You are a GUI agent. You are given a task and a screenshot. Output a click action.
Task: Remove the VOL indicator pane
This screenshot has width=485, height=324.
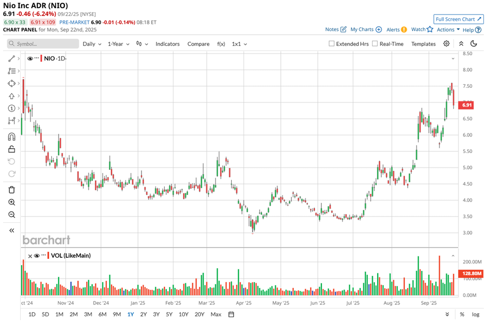coord(30,256)
